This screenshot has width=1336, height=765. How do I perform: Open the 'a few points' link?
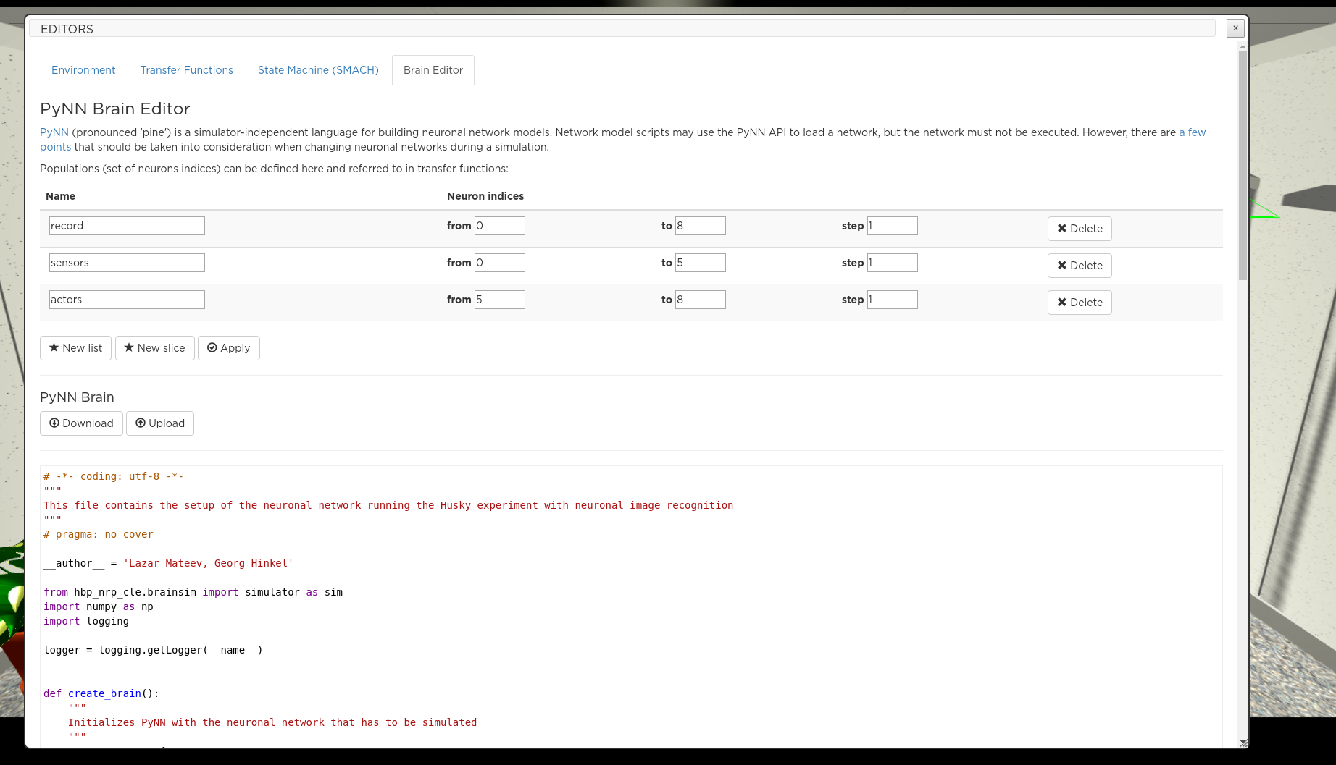(1192, 132)
